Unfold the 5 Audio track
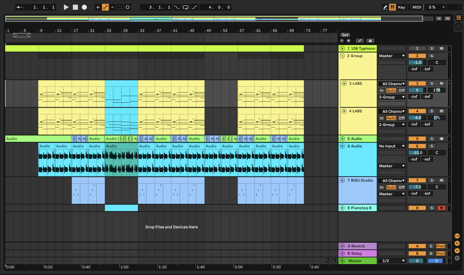Image resolution: width=464 pixels, height=275 pixels. [x=342, y=139]
